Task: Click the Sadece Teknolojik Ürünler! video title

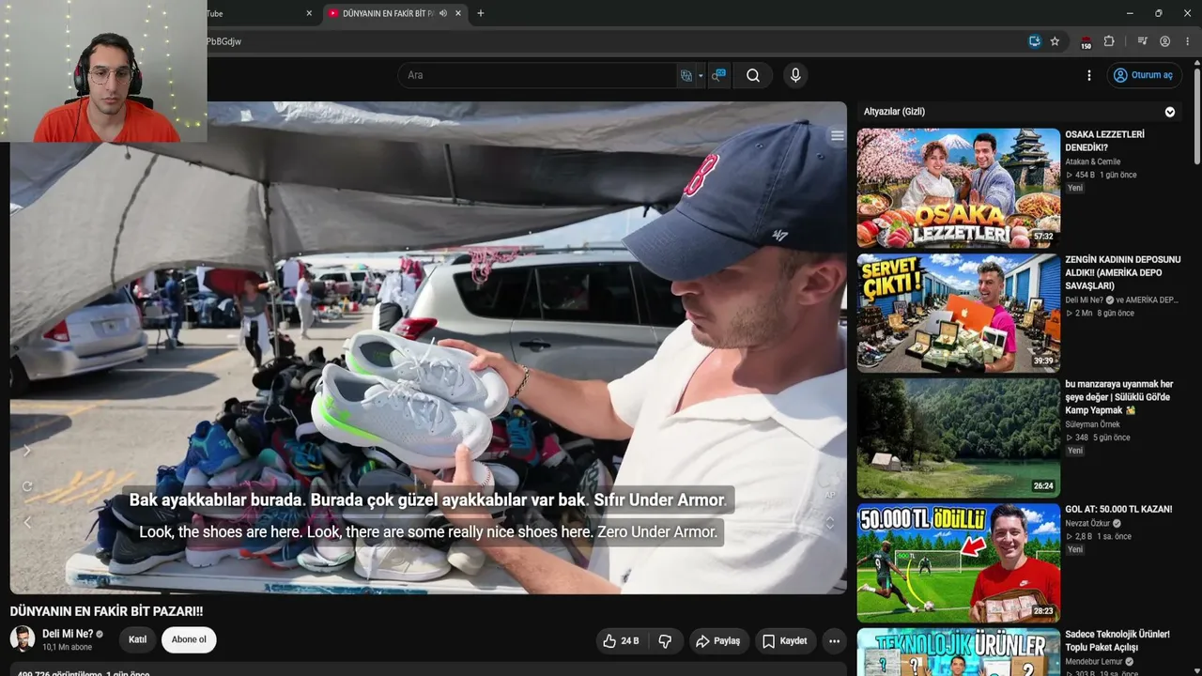Action: (x=1117, y=640)
